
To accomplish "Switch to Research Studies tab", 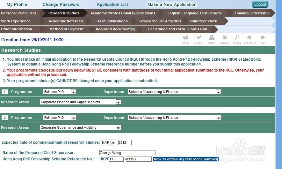I will point(64,13).
